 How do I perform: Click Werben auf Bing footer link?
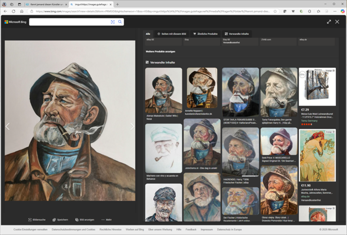[x=135, y=230]
